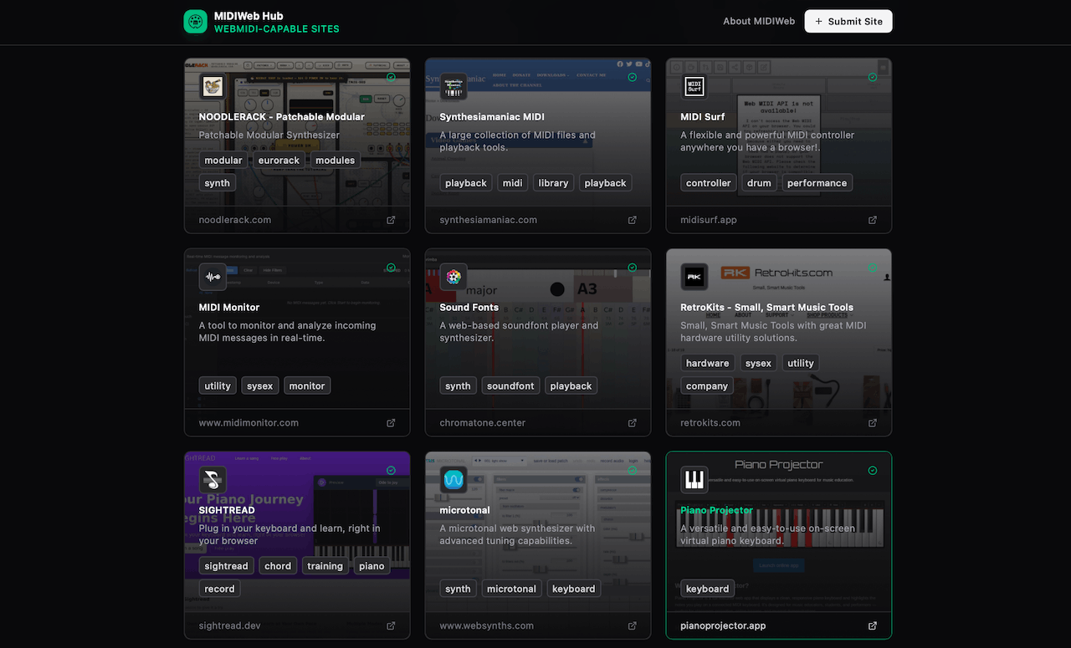The width and height of the screenshot is (1071, 648).
Task: Click the sightread.dev URL text
Action: [x=229, y=625]
